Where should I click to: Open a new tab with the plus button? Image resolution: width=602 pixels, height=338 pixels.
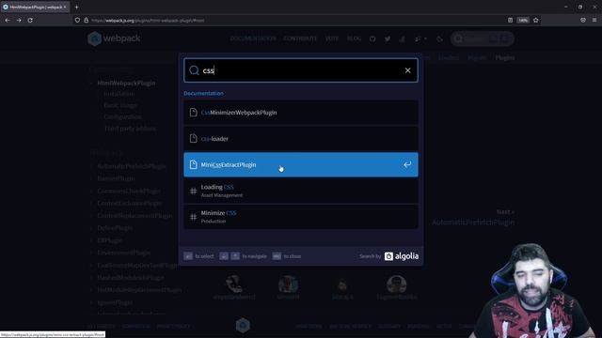77,7
